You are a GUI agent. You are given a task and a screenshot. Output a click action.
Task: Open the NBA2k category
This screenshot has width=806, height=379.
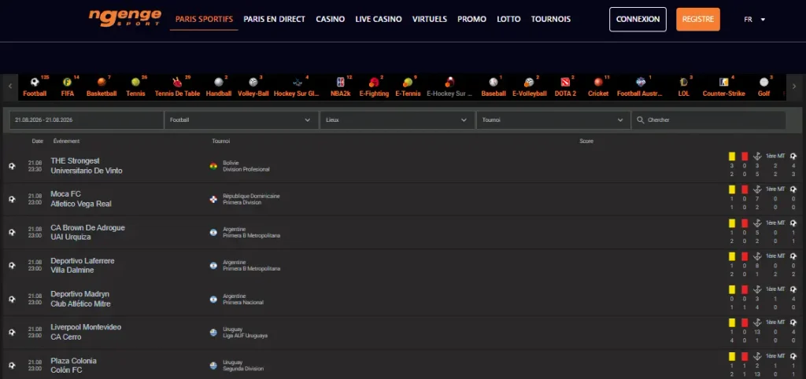pos(340,86)
